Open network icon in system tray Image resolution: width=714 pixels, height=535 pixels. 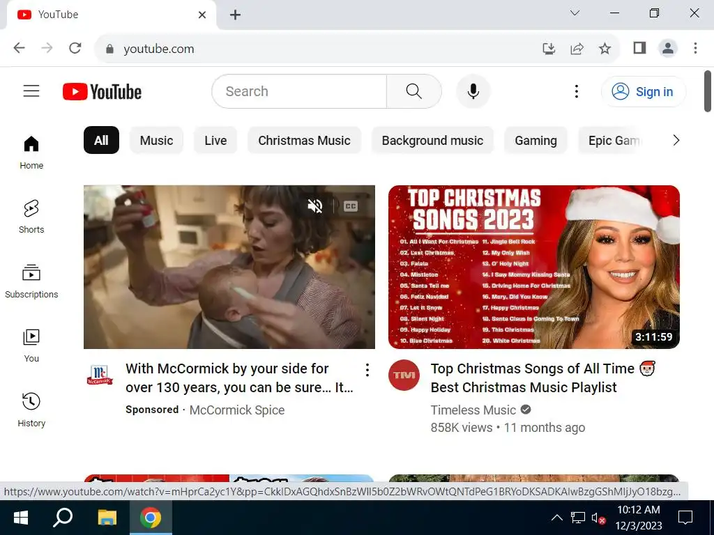tap(578, 518)
